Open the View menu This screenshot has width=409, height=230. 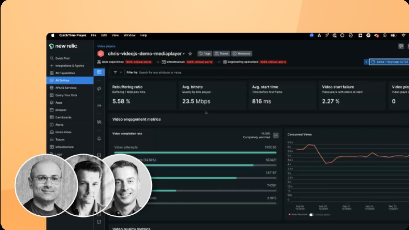[x=115, y=35]
